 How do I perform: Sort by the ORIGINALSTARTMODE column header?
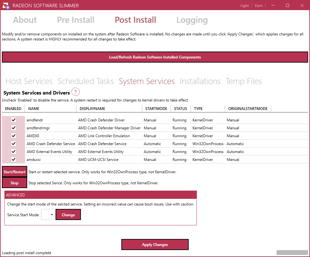248,109
